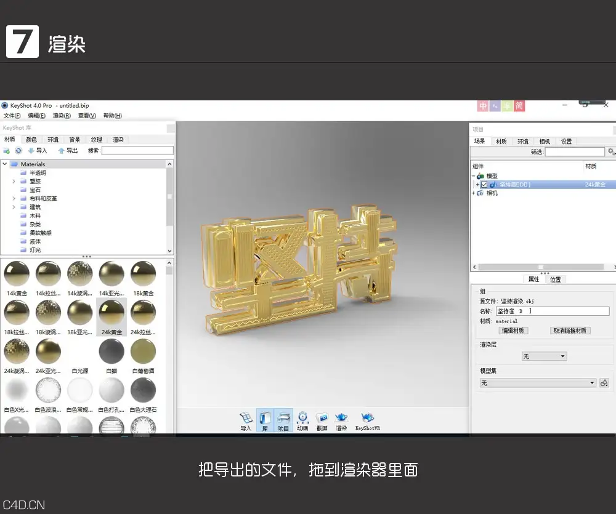The height and width of the screenshot is (514, 616).
Task: Click the 中 input method indicator
Action: (x=483, y=106)
